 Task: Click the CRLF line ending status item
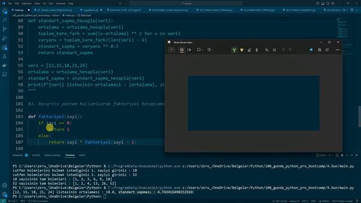pyautogui.click(x=314, y=201)
